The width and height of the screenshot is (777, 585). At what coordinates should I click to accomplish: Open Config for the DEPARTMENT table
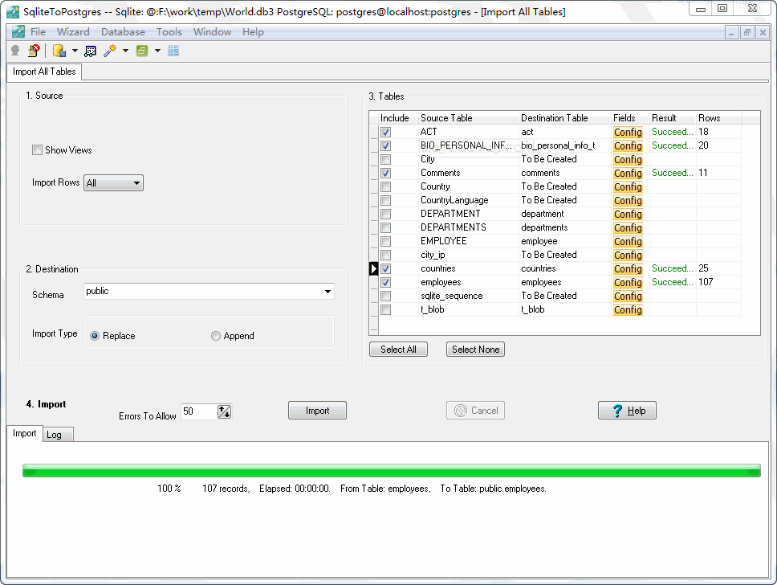[628, 214]
